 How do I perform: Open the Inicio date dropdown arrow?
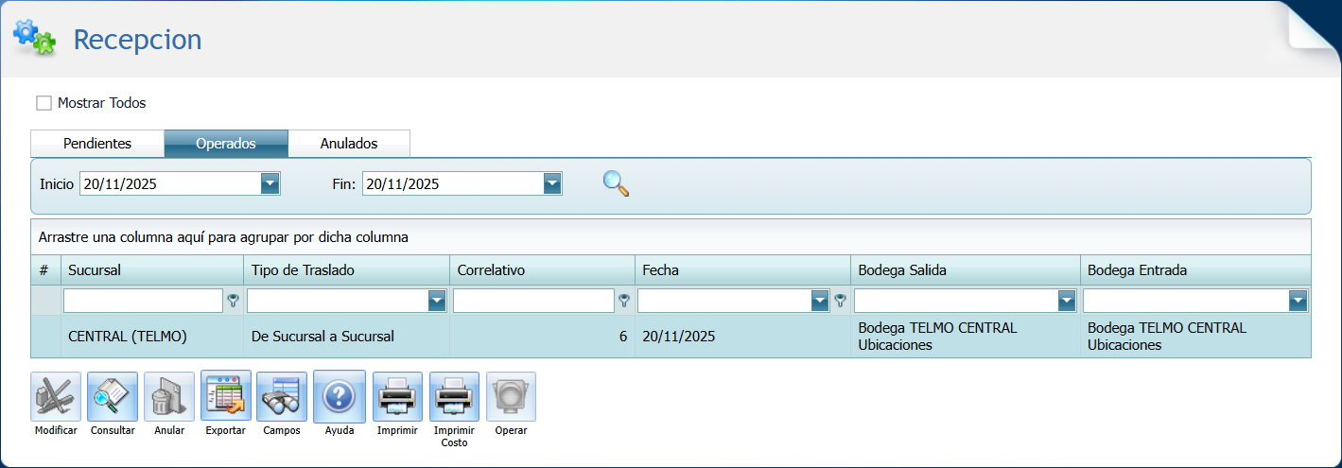[270, 183]
